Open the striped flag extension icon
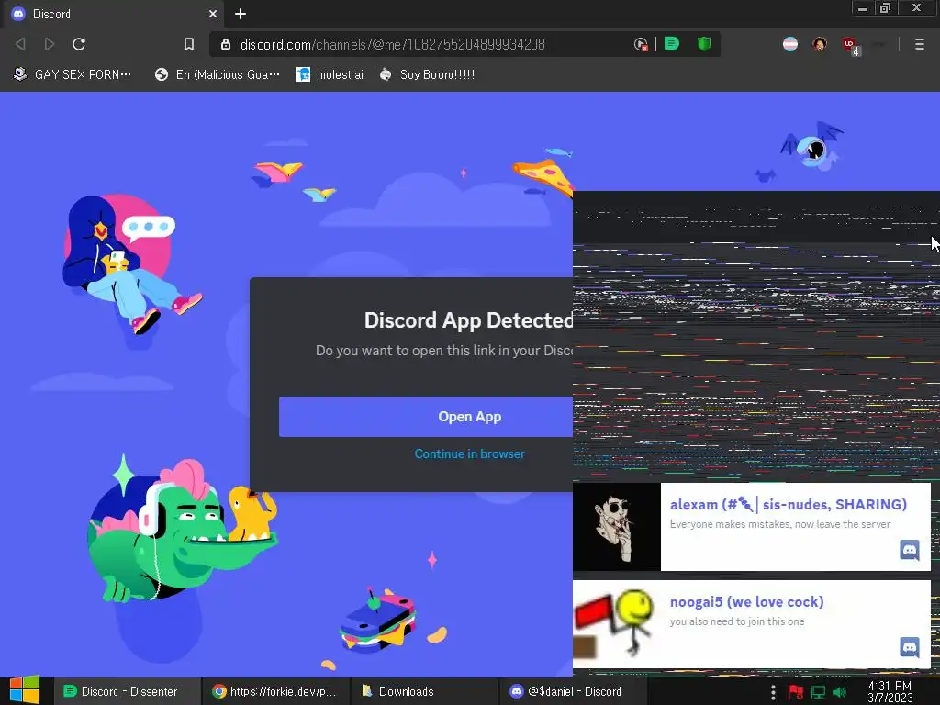This screenshot has height=705, width=940. 790,44
